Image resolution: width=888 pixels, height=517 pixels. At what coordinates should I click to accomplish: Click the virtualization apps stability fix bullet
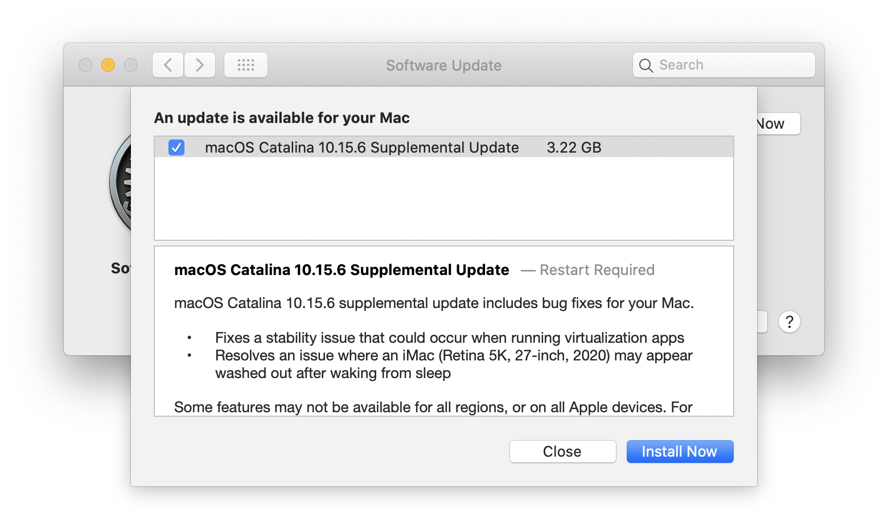click(x=449, y=338)
